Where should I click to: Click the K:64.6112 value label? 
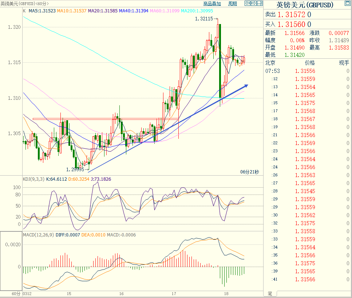tap(56, 179)
